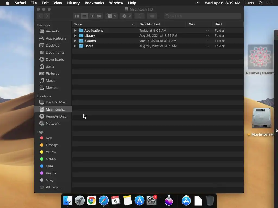Click the Share toolbar button
This screenshot has height=208, width=278.
tap(140, 16)
